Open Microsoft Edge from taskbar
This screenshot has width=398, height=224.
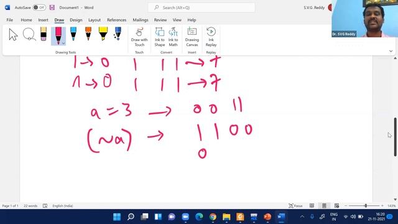point(199,217)
